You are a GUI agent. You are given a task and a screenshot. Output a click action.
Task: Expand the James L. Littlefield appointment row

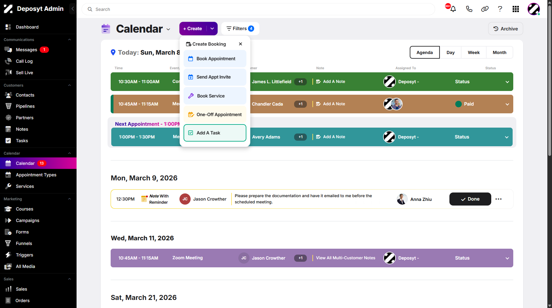(x=507, y=82)
